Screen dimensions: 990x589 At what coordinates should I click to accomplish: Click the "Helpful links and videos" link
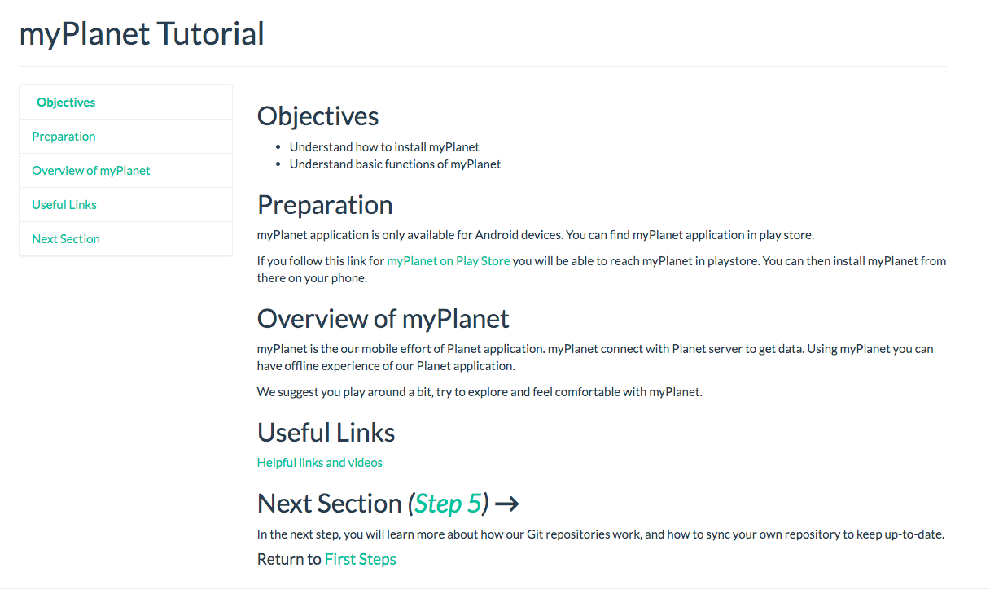tap(319, 462)
